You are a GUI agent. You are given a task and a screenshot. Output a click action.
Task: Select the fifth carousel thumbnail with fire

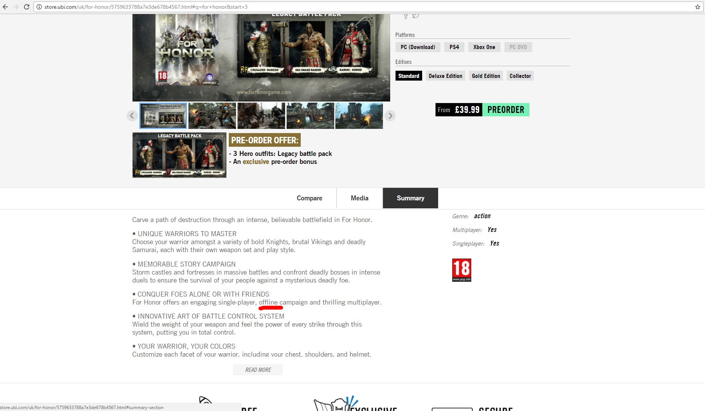[x=359, y=116]
